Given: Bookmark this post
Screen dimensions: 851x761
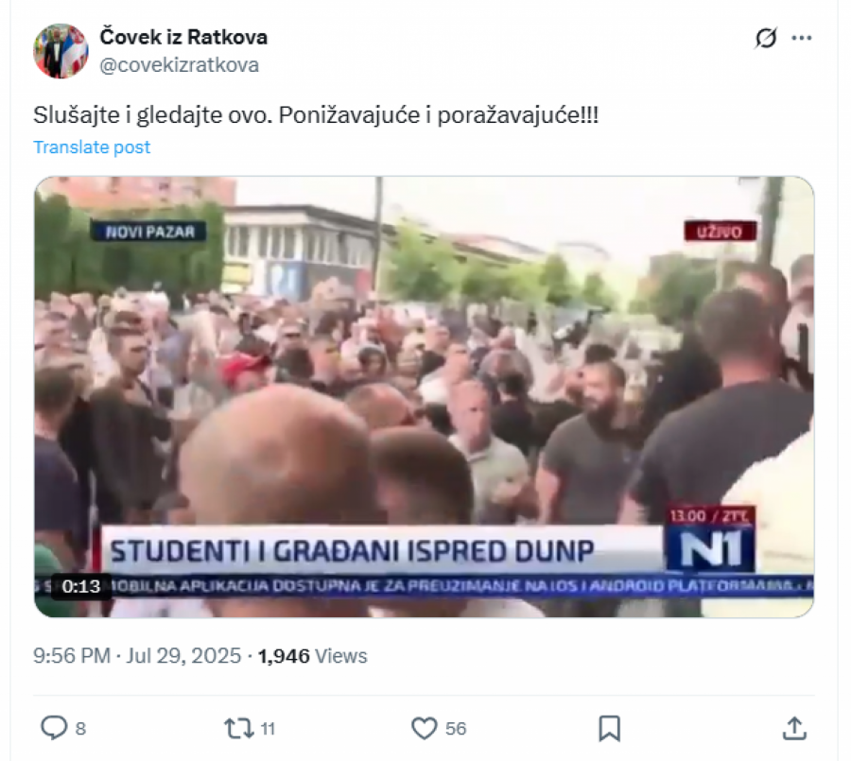Looking at the screenshot, I should tap(609, 728).
